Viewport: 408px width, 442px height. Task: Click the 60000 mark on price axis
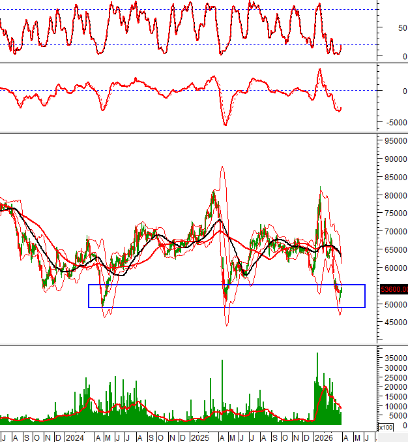coord(392,268)
